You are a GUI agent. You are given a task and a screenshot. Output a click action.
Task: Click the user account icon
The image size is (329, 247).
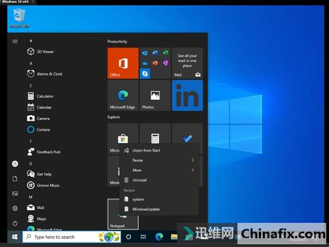[15, 164]
